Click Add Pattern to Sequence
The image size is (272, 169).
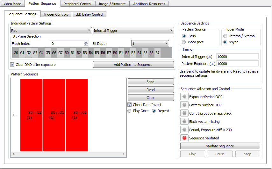(133, 65)
